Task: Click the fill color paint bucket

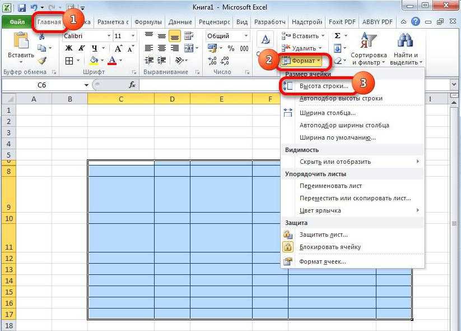Action: (x=94, y=61)
